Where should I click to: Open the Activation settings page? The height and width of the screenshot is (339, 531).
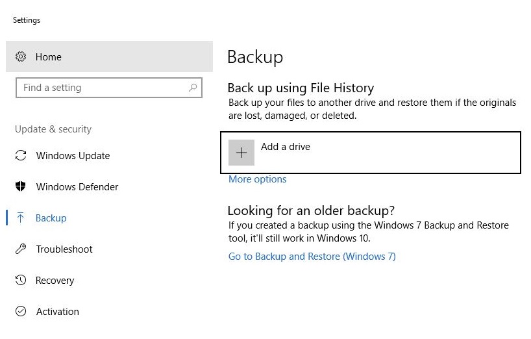(58, 312)
